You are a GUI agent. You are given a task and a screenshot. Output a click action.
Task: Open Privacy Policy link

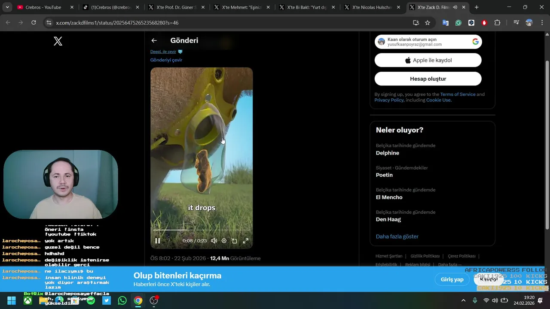coord(389,100)
